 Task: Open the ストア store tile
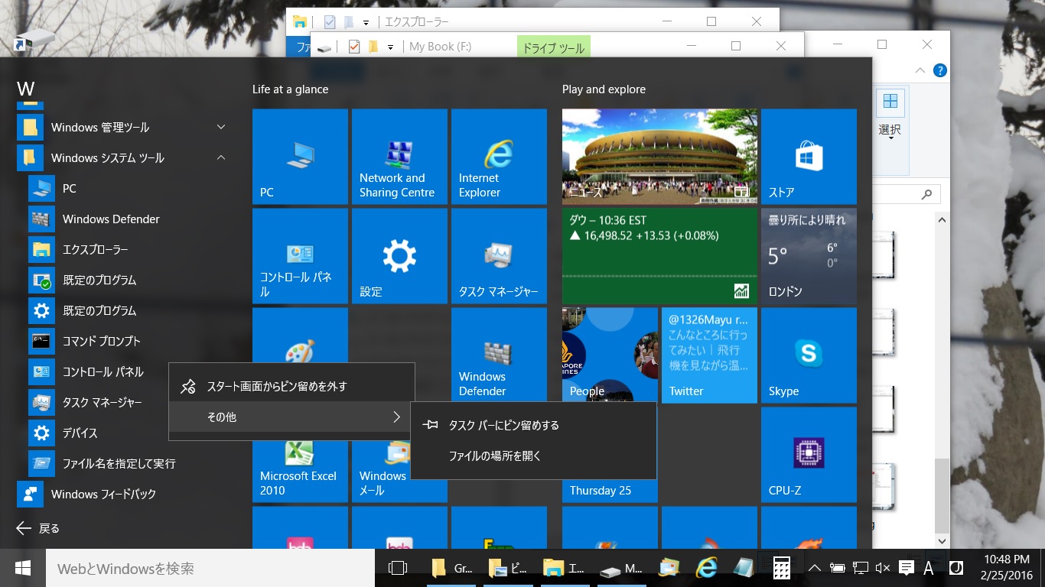pos(809,157)
